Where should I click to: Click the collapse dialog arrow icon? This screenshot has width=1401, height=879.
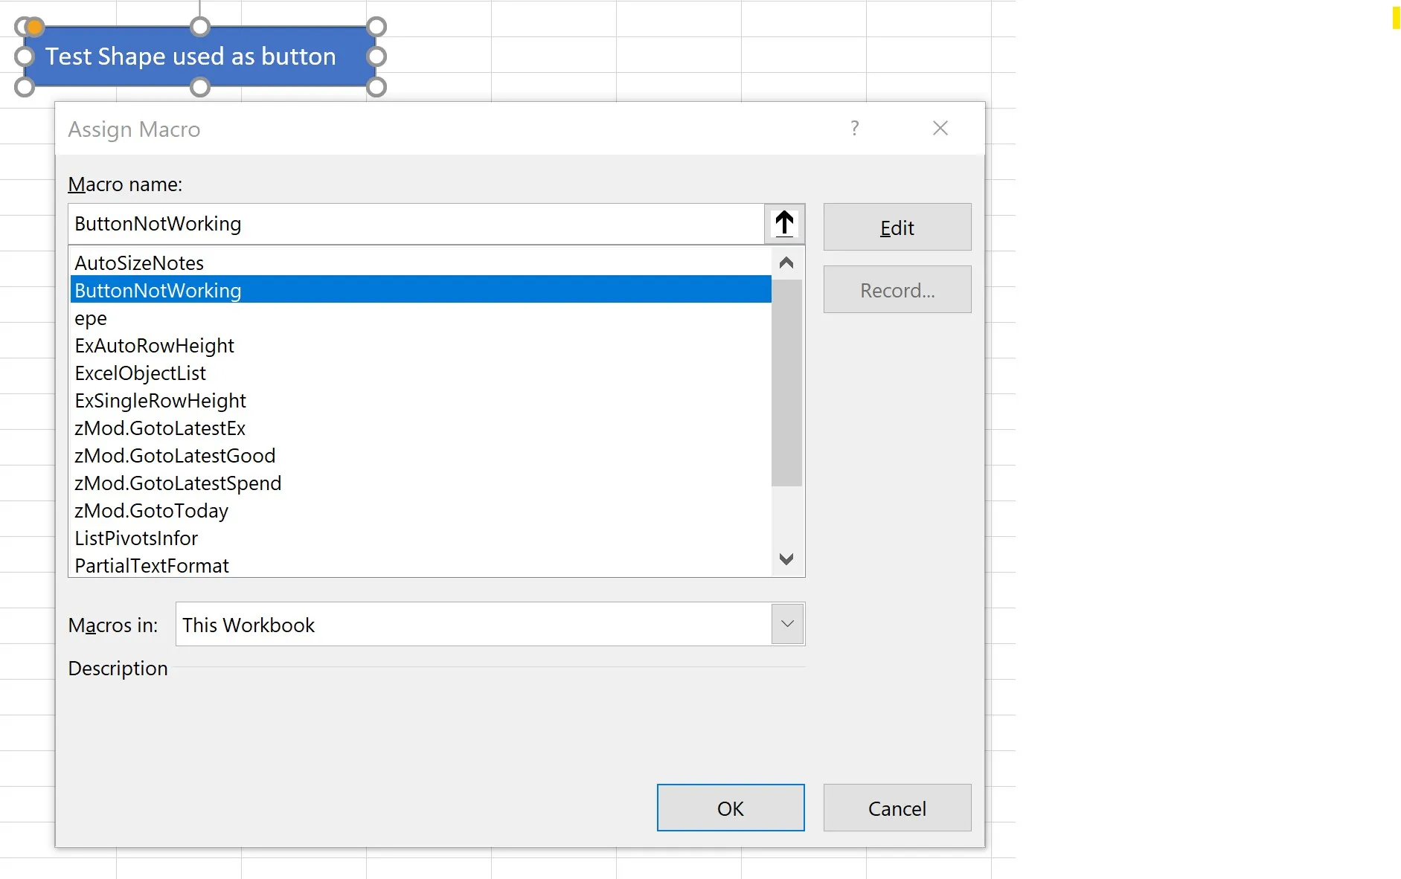(x=784, y=224)
